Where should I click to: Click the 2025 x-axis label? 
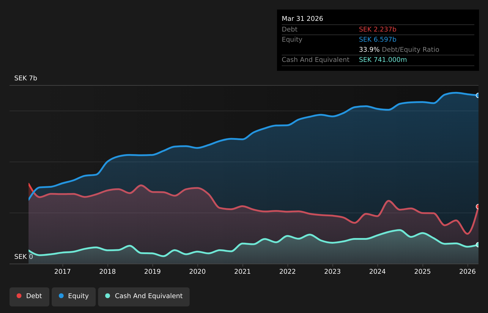tap(423, 271)
